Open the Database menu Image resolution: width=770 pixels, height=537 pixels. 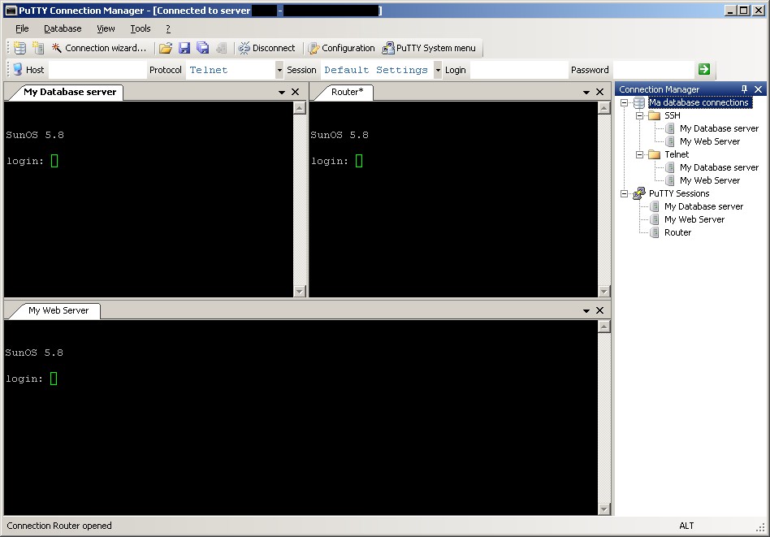pos(63,28)
